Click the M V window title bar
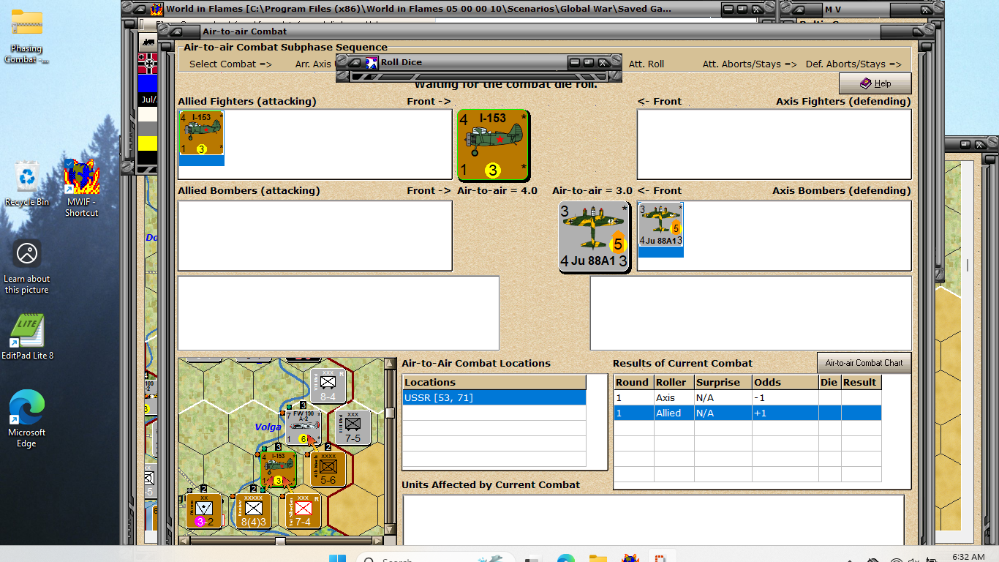The height and width of the screenshot is (562, 999). coord(862,10)
